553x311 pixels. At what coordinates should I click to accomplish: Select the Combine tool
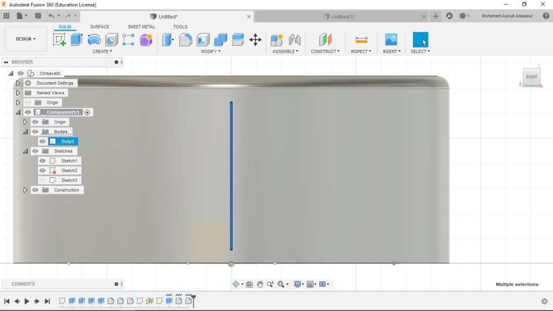pyautogui.click(x=220, y=39)
